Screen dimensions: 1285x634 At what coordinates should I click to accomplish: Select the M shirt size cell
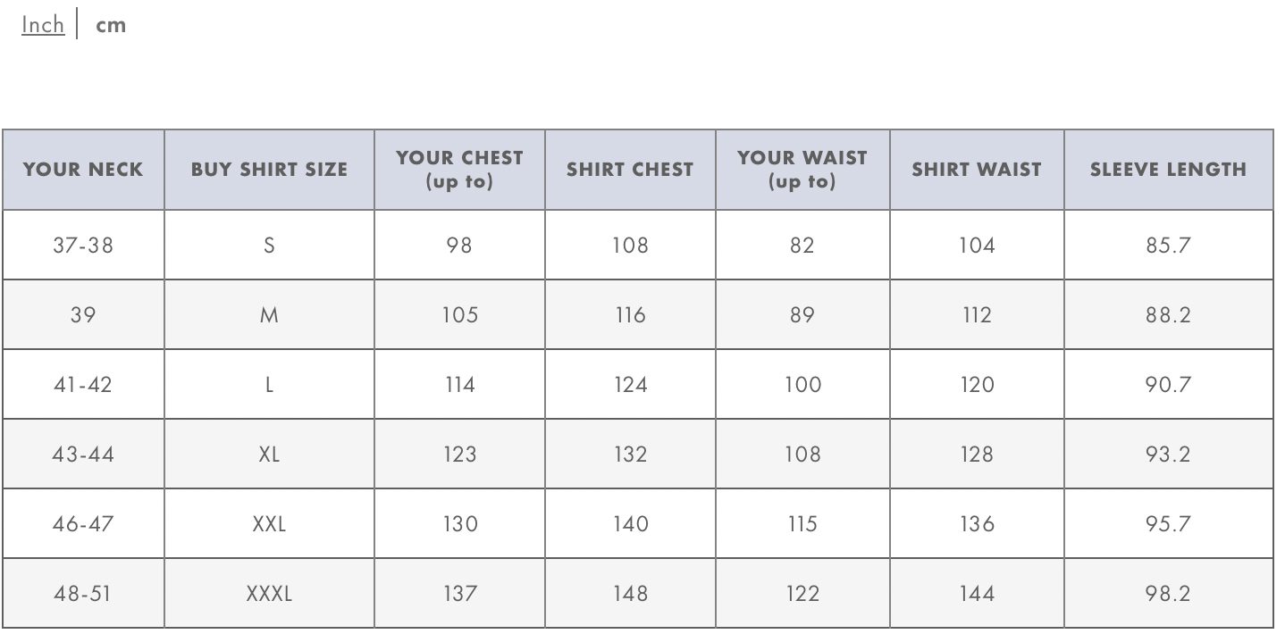(269, 314)
